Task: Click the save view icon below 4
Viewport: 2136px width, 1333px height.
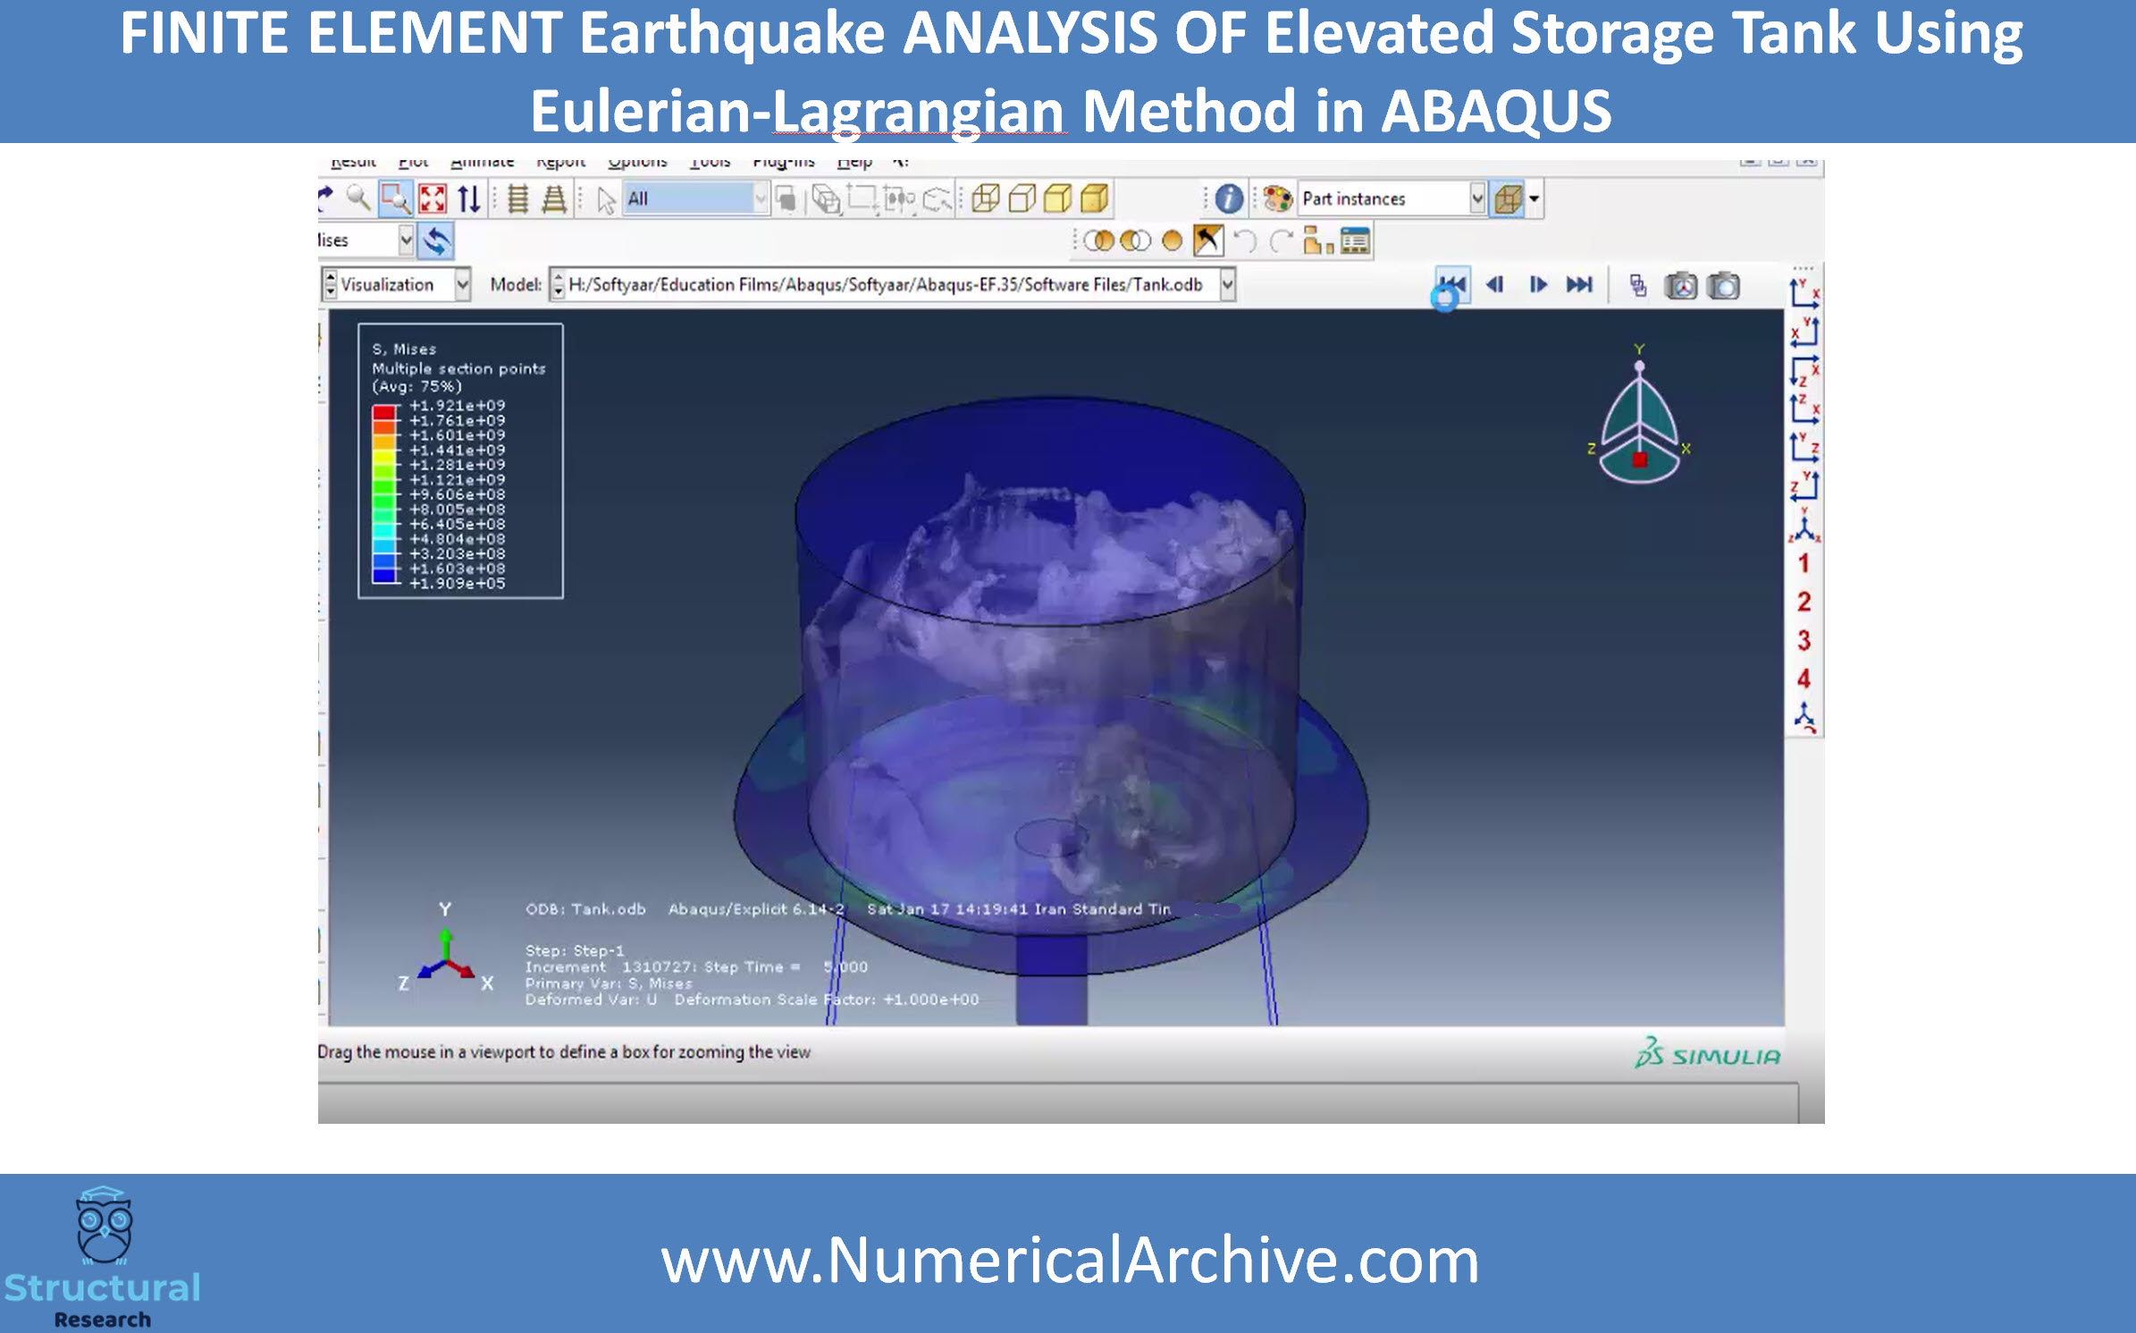Action: (1804, 717)
